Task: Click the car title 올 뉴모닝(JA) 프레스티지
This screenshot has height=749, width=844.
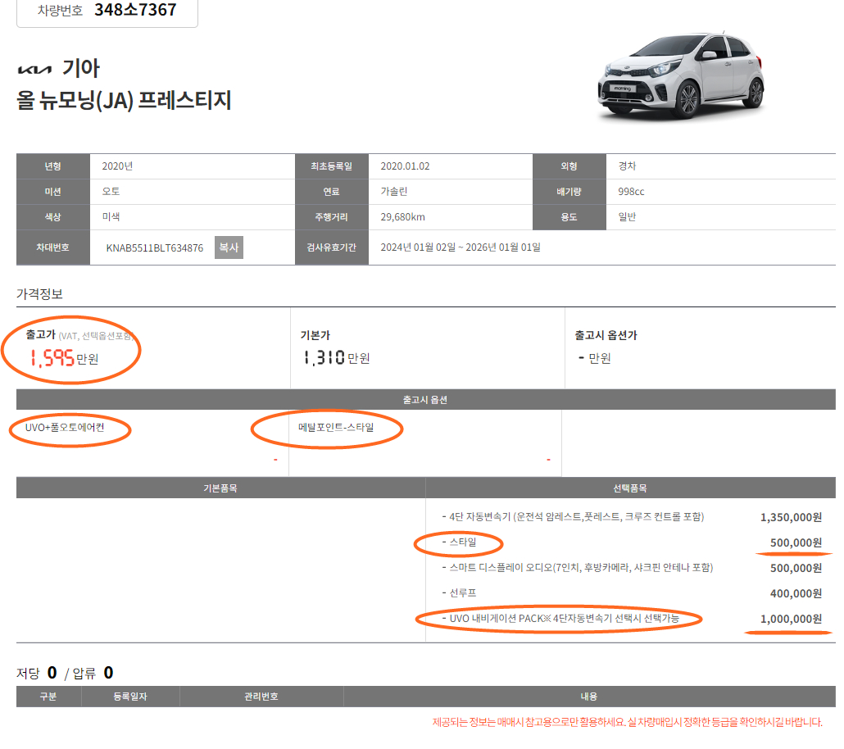Action: pyautogui.click(x=124, y=100)
